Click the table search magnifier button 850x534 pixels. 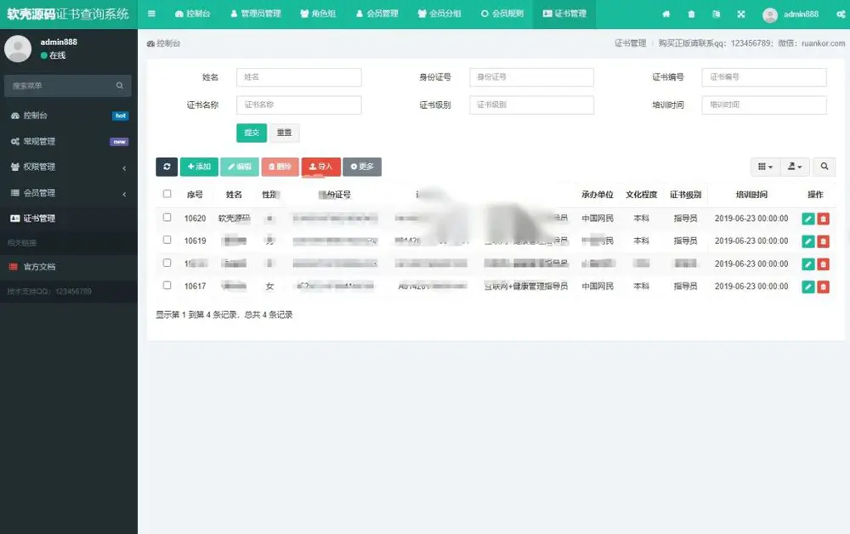[824, 167]
